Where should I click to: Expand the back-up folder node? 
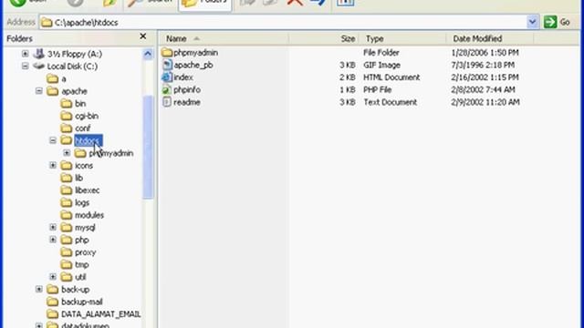tap(38, 290)
